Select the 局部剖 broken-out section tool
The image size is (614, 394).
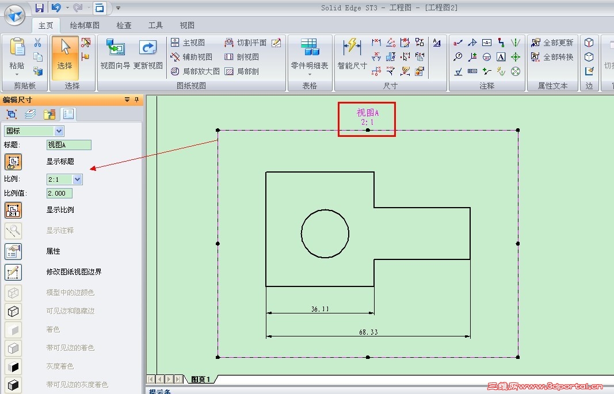click(x=242, y=71)
